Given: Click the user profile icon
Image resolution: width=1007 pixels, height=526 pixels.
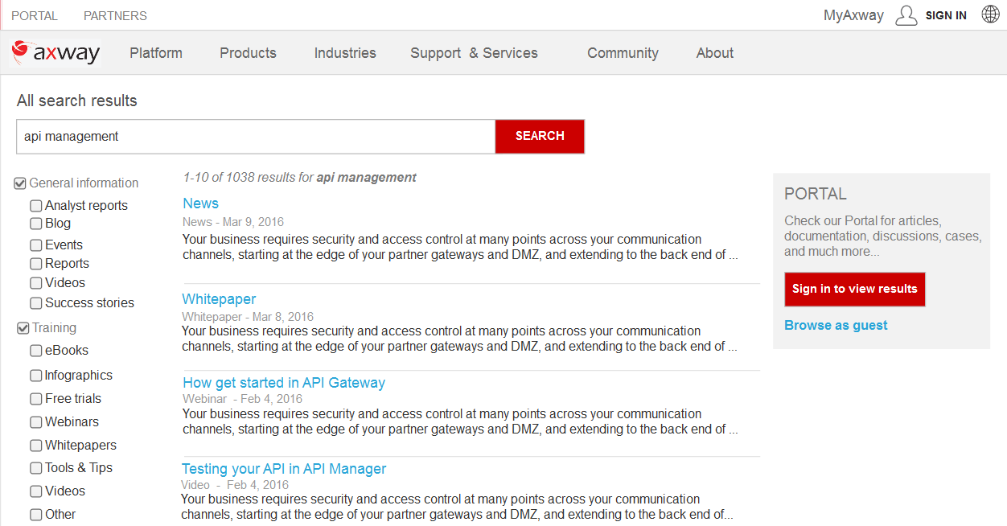Looking at the screenshot, I should [x=906, y=15].
